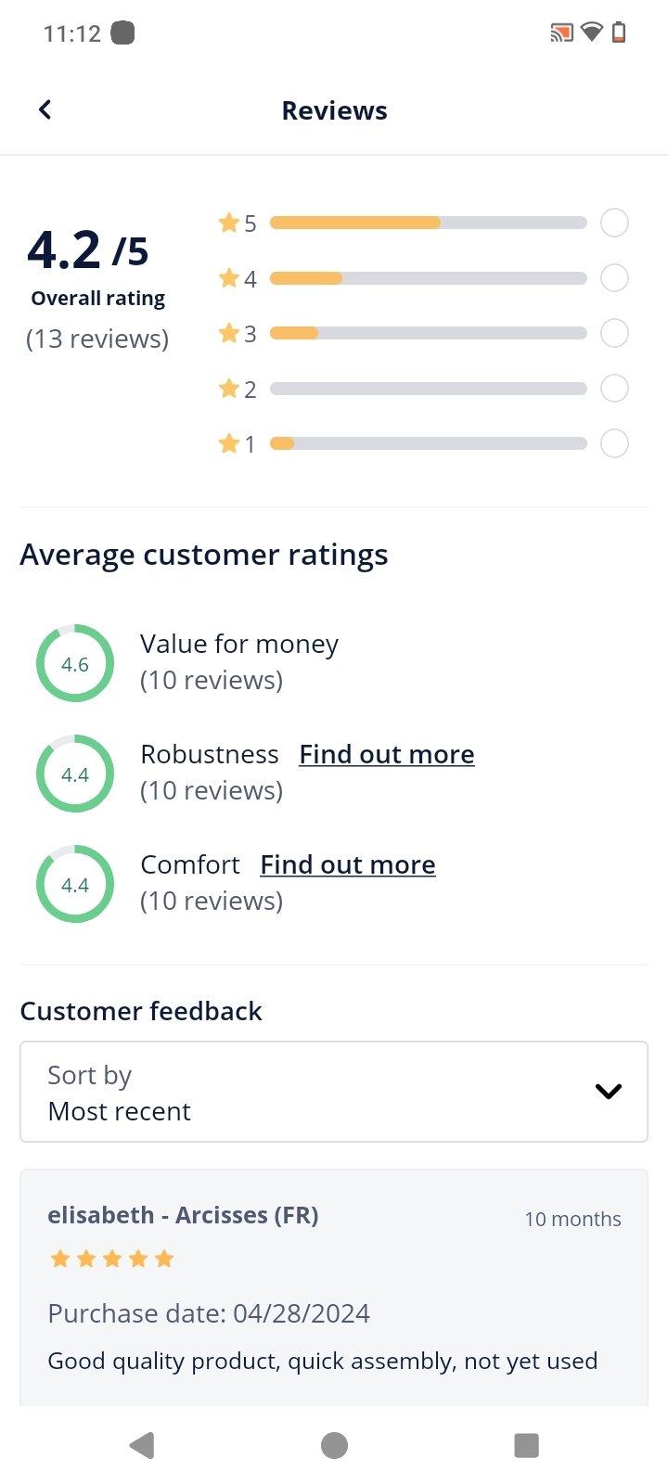Tap the chevron arrow in the Sort by box
This screenshot has width=668, height=1484.
tap(608, 1092)
